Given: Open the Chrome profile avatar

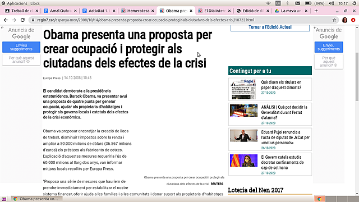Looking at the screenshot, I should (x=344, y=20).
